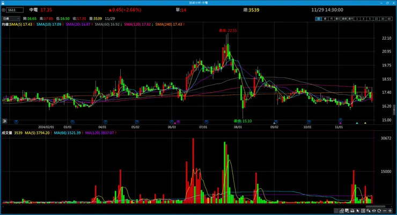The width and height of the screenshot is (397, 215).
Task: Switch to the 5-minute chart tab
Action: pos(370,19)
